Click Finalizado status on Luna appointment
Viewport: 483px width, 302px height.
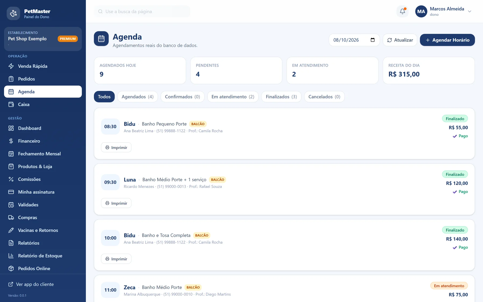[x=455, y=174]
